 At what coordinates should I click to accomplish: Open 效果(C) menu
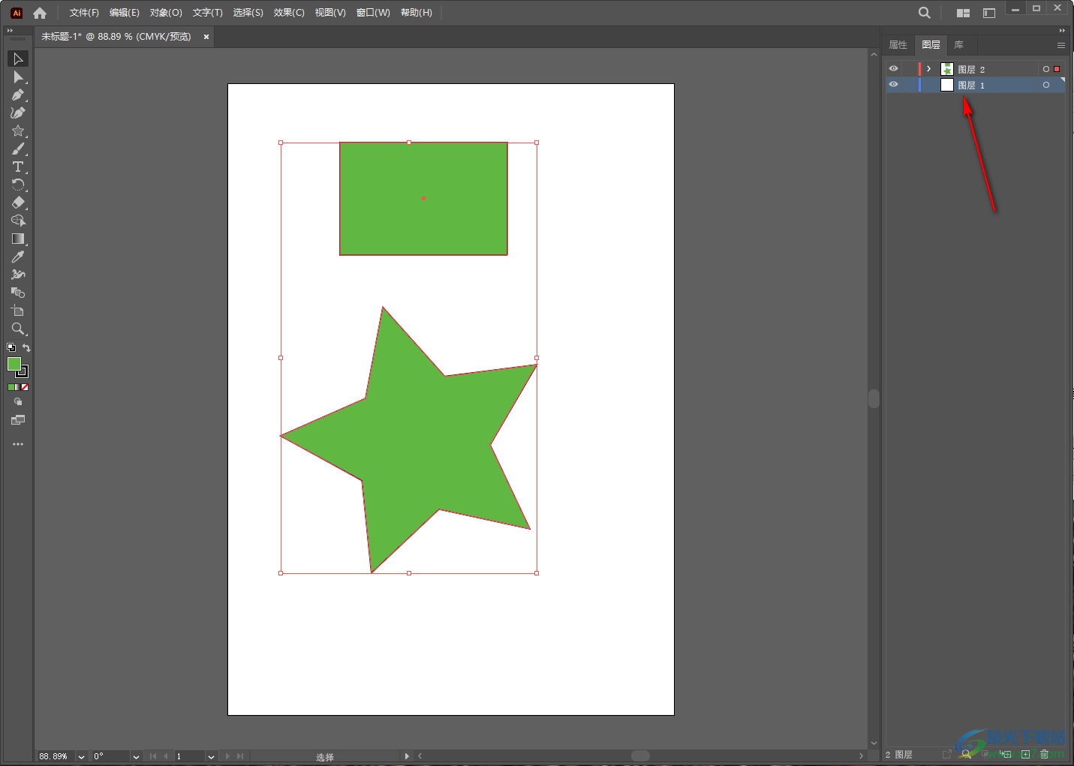tap(289, 13)
